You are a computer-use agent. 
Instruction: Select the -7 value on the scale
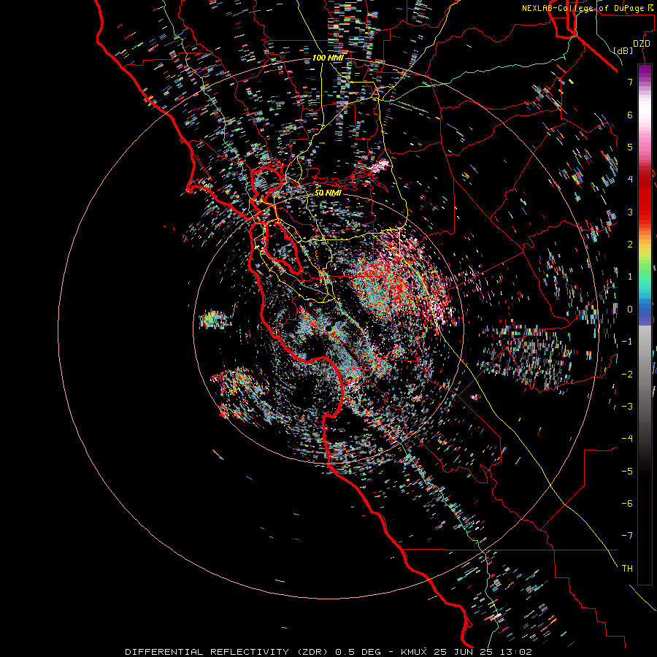point(627,536)
